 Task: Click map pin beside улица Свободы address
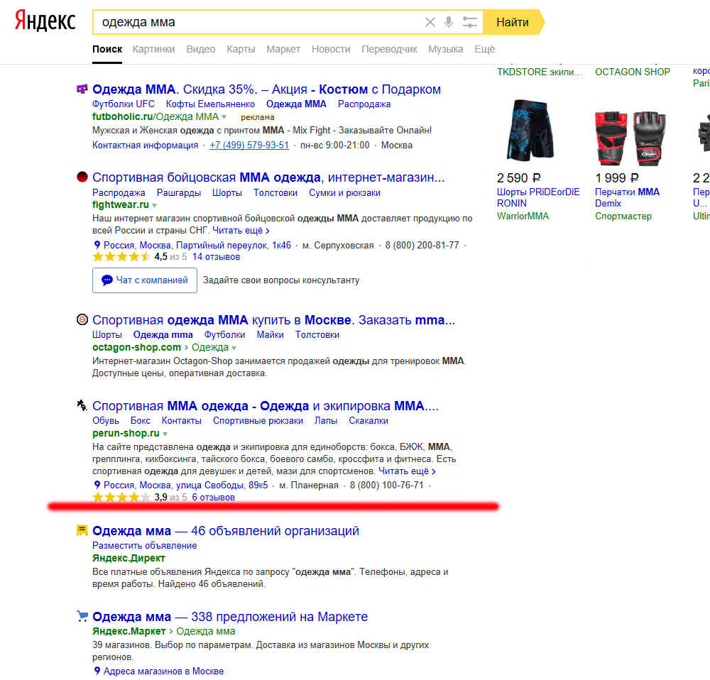(x=97, y=485)
